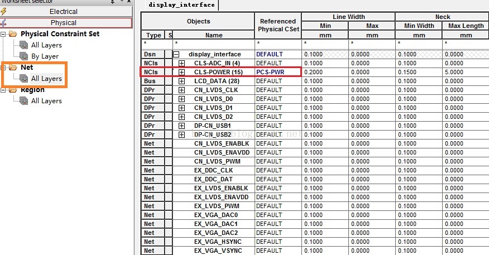Click the Electrical lightning bolt icon
Viewport: 489px width, 255px height.
[4, 11]
